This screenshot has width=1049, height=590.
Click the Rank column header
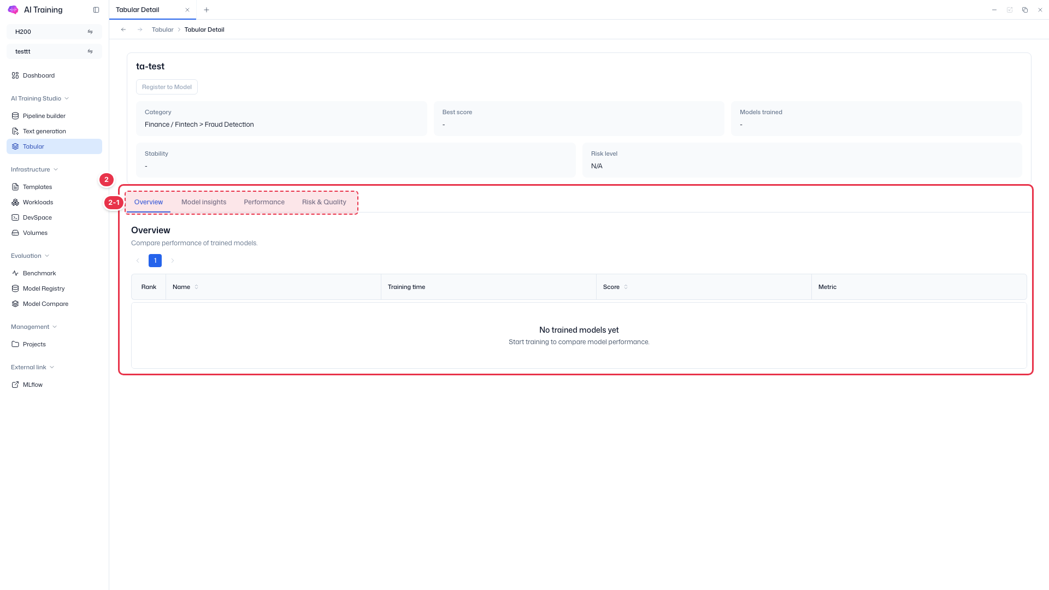click(149, 287)
